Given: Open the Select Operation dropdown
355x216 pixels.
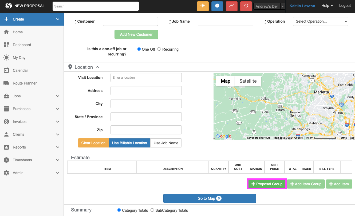Looking at the screenshot, I should pyautogui.click(x=320, y=21).
